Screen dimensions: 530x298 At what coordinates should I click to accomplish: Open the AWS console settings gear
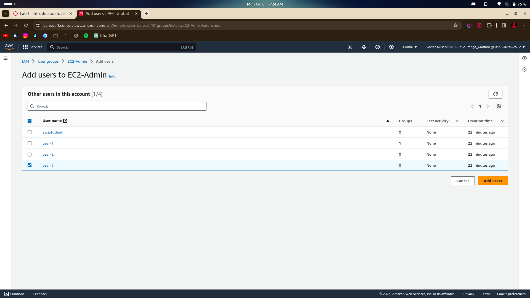(x=391, y=47)
